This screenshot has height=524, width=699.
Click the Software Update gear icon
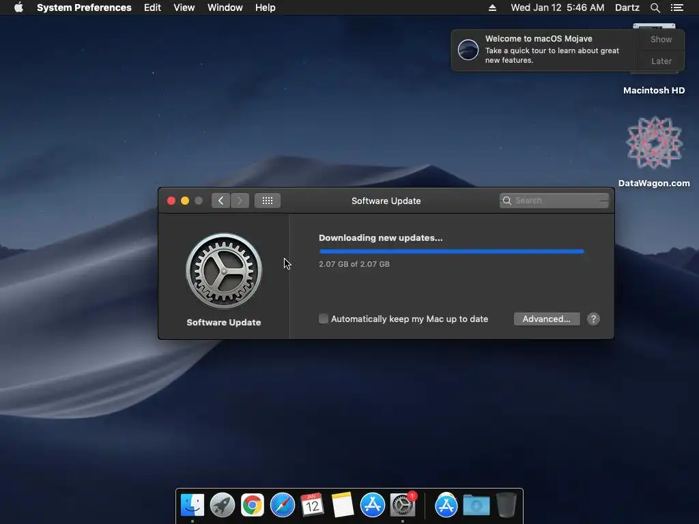pyautogui.click(x=224, y=271)
